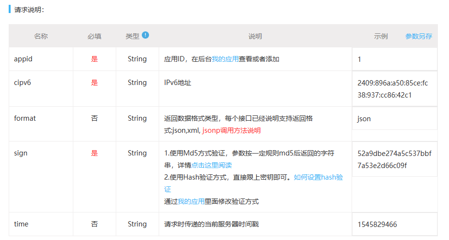Click String type in time row
This screenshot has height=240, width=449.
click(x=137, y=224)
